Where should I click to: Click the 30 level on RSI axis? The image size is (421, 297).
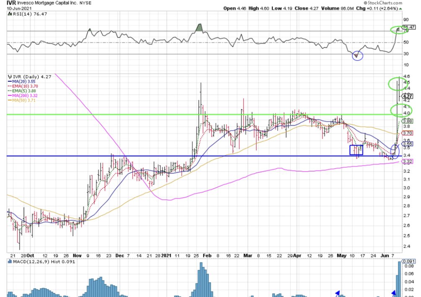click(x=406, y=54)
